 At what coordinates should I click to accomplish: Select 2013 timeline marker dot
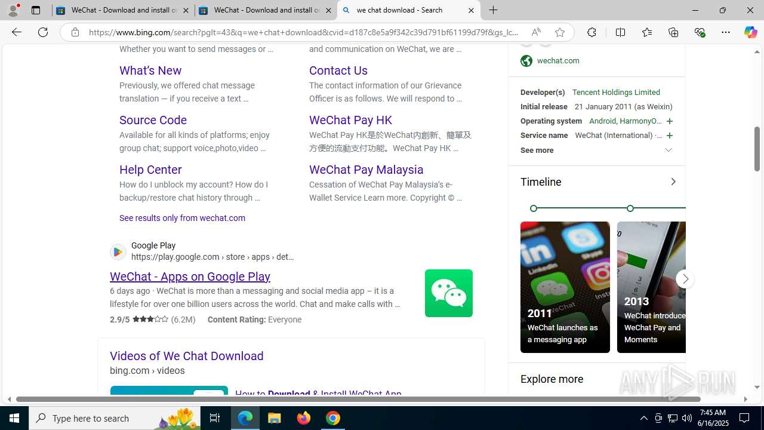(x=630, y=208)
